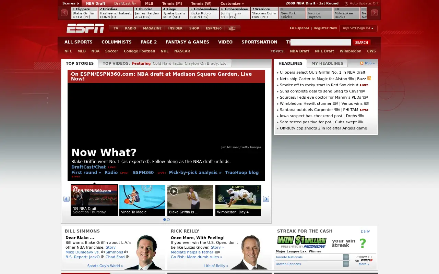439x274 pixels.
Task: Click the video icon beside the Nets ship Carter headline
Action: point(351,79)
